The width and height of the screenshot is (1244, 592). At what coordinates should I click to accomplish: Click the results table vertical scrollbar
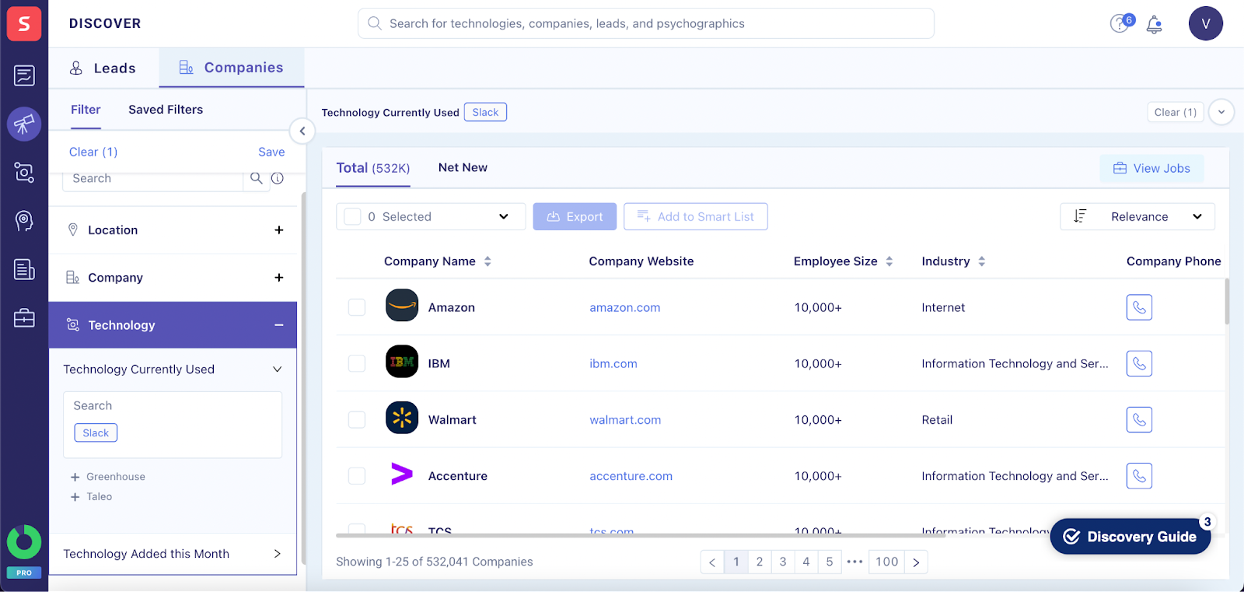1227,302
